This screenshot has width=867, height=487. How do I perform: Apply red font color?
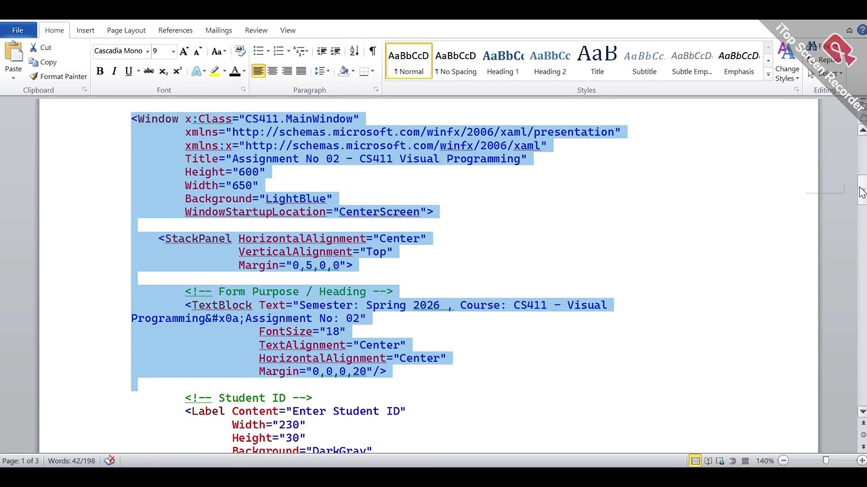(x=234, y=71)
